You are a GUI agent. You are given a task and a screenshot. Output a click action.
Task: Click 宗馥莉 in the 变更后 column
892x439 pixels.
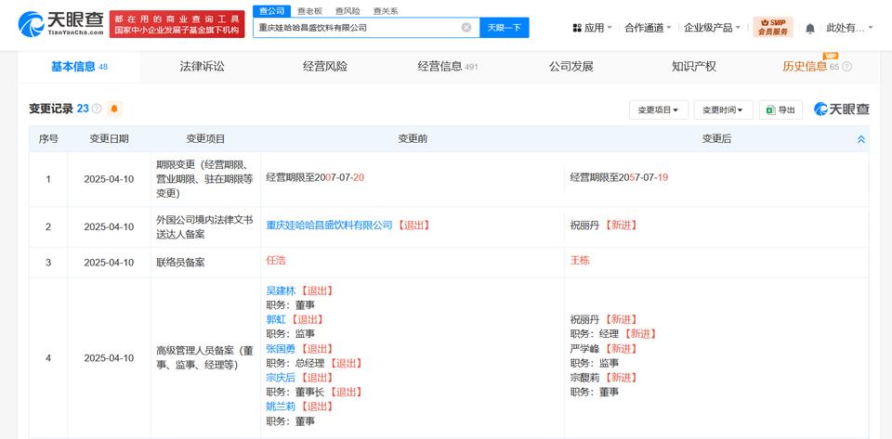point(584,378)
